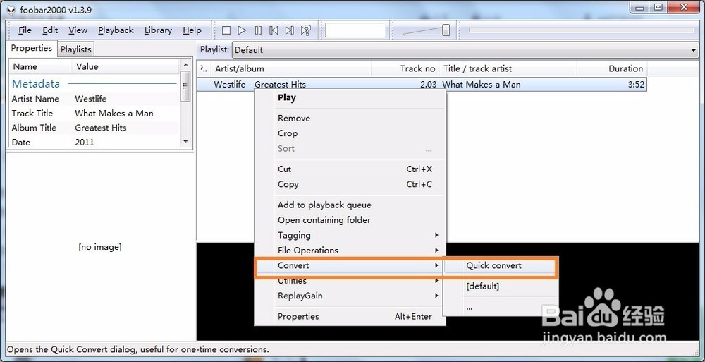The width and height of the screenshot is (705, 362).
Task: Skip to the next track
Action: [290, 30]
